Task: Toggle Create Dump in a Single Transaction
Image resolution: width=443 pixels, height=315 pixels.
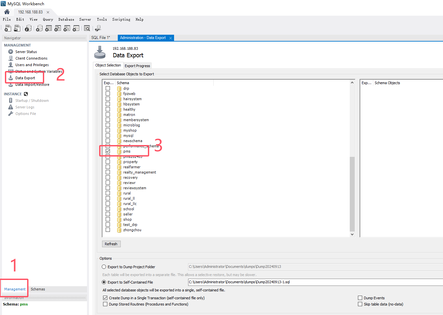Action: [105, 298]
